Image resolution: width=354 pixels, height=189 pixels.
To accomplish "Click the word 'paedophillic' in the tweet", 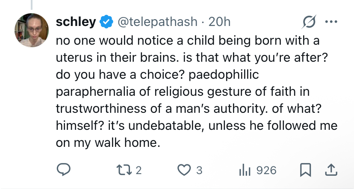I will 224,74.
